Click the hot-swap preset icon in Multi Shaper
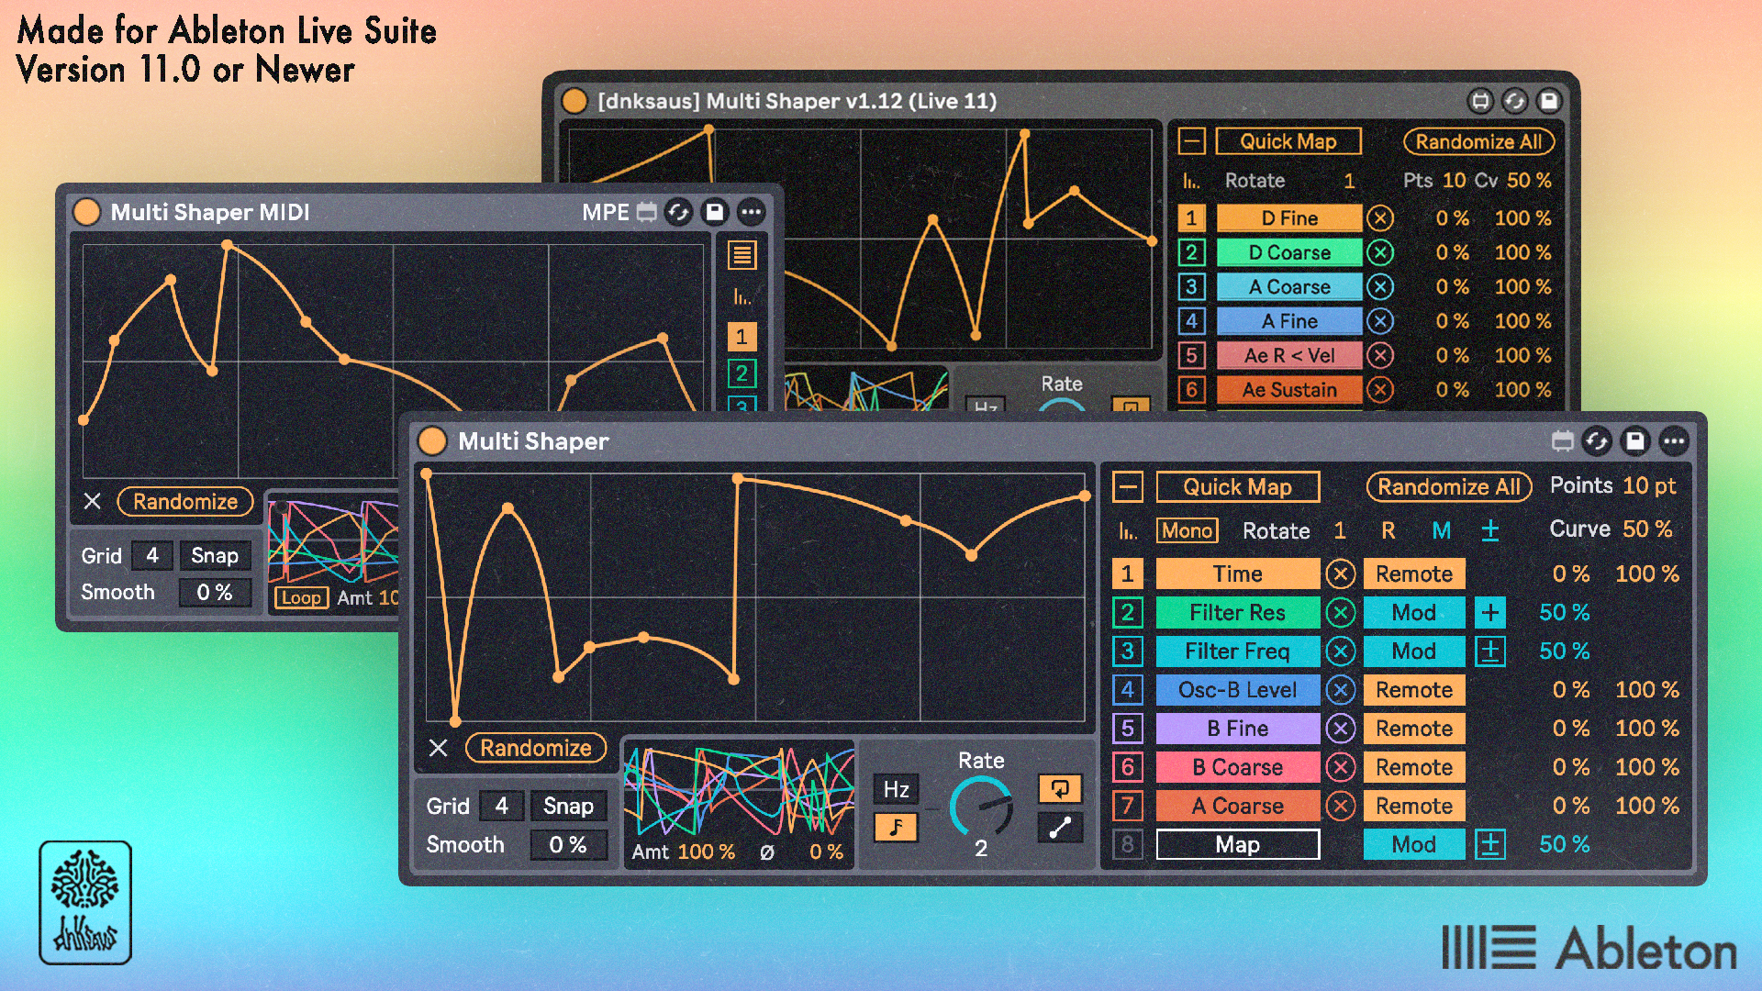This screenshot has width=1762, height=991. pos(1597,441)
